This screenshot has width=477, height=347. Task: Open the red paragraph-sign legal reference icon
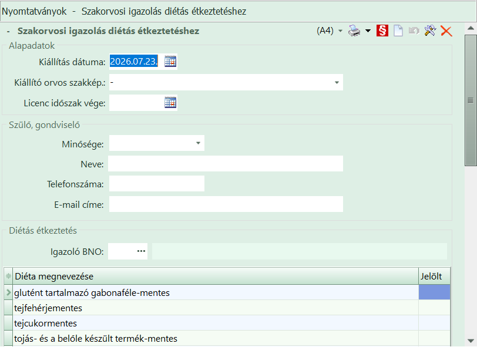[382, 31]
